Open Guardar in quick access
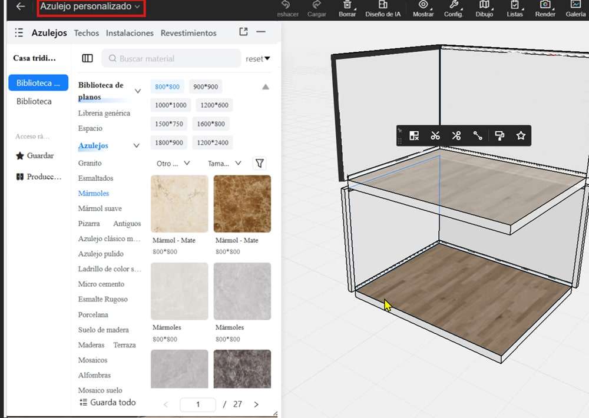 [x=35, y=155]
